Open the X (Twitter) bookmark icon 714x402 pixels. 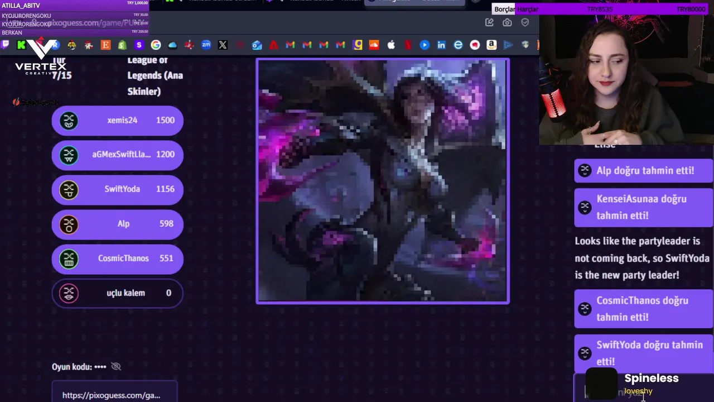click(223, 45)
